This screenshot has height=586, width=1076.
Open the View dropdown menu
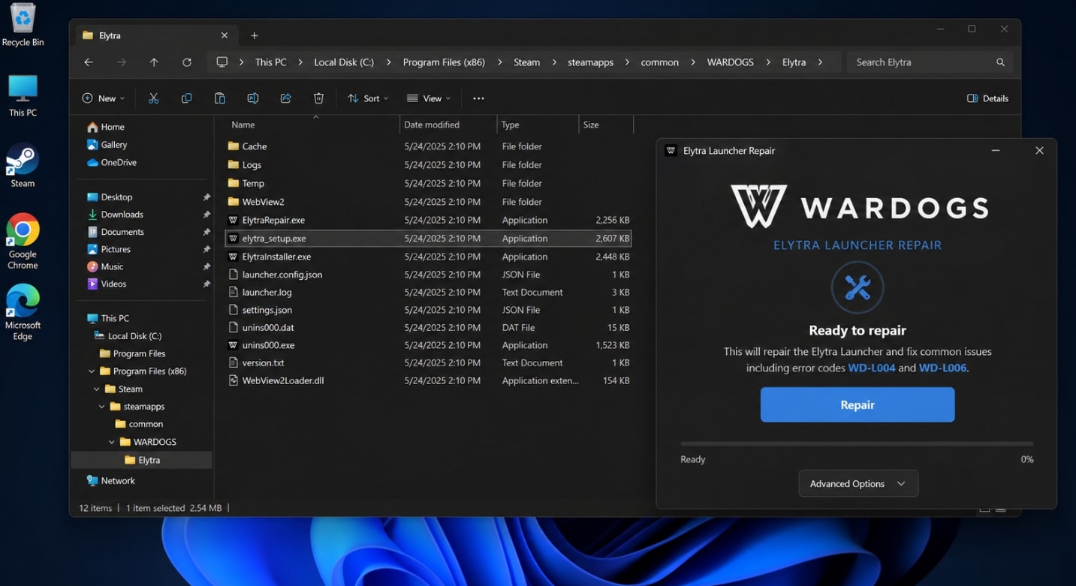(x=429, y=98)
